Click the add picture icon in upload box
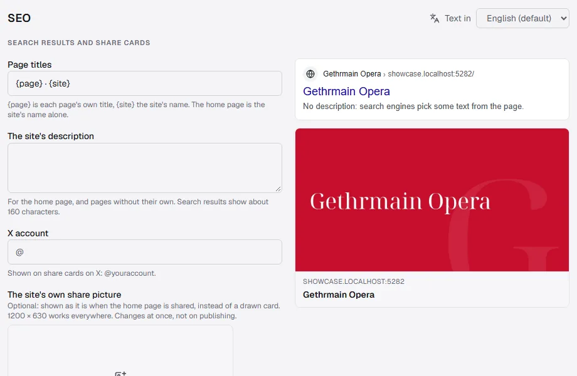Image resolution: width=577 pixels, height=376 pixels. point(120,373)
